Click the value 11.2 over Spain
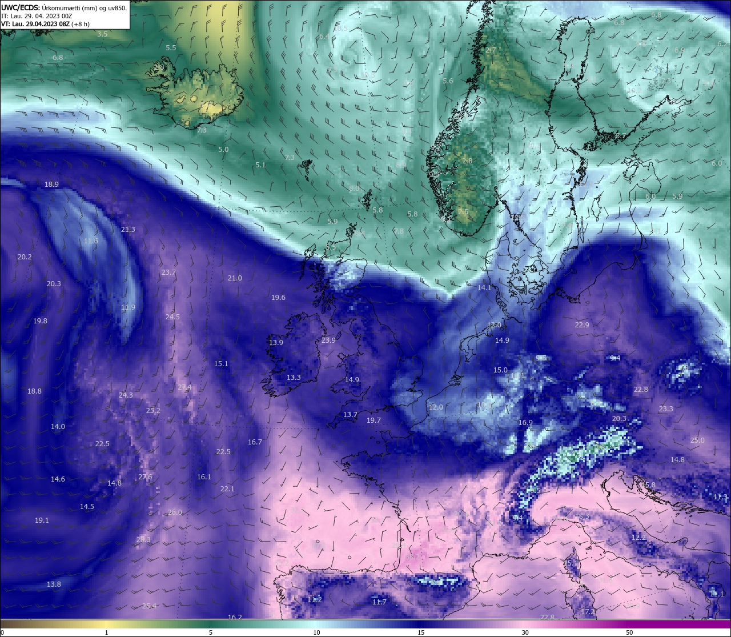The width and height of the screenshot is (731, 637). pos(315,600)
